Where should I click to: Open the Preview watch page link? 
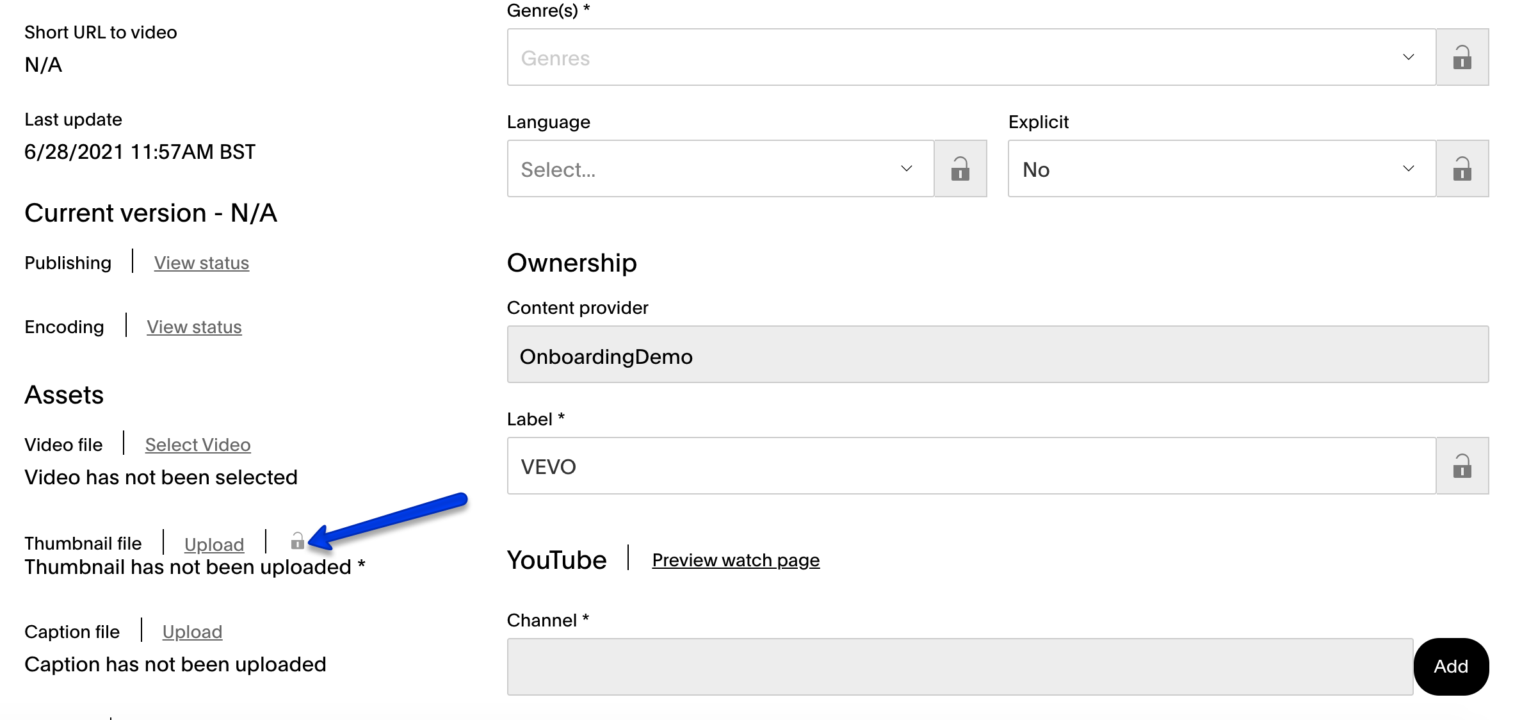click(x=734, y=559)
